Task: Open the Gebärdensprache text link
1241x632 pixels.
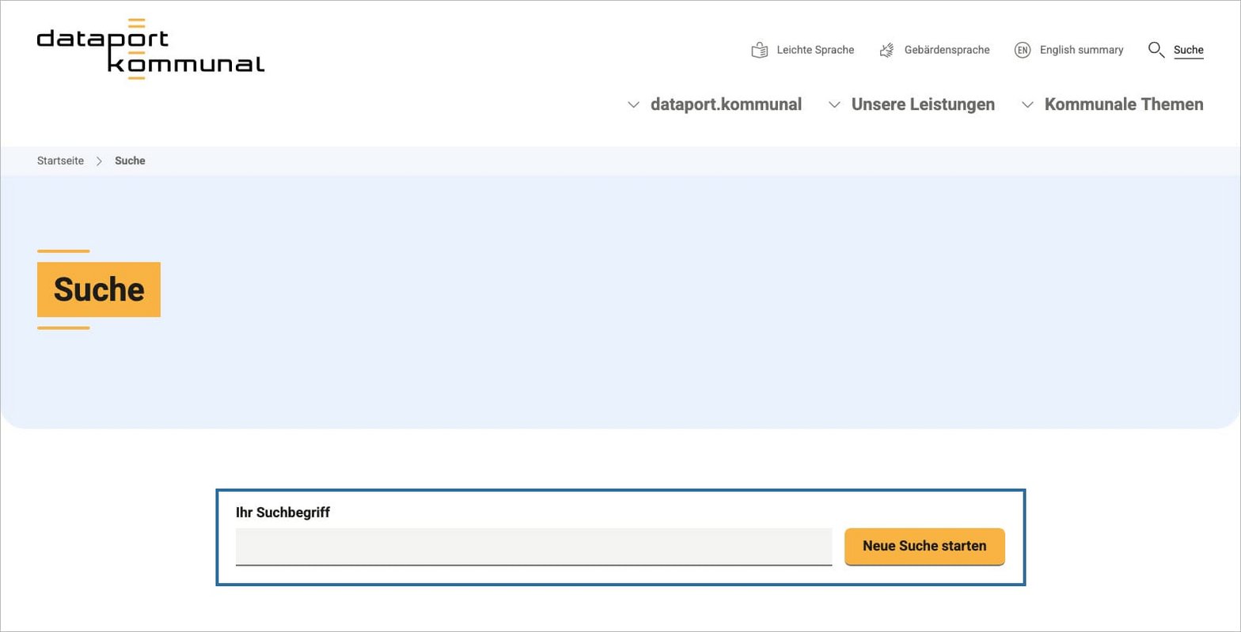Action: click(x=947, y=50)
